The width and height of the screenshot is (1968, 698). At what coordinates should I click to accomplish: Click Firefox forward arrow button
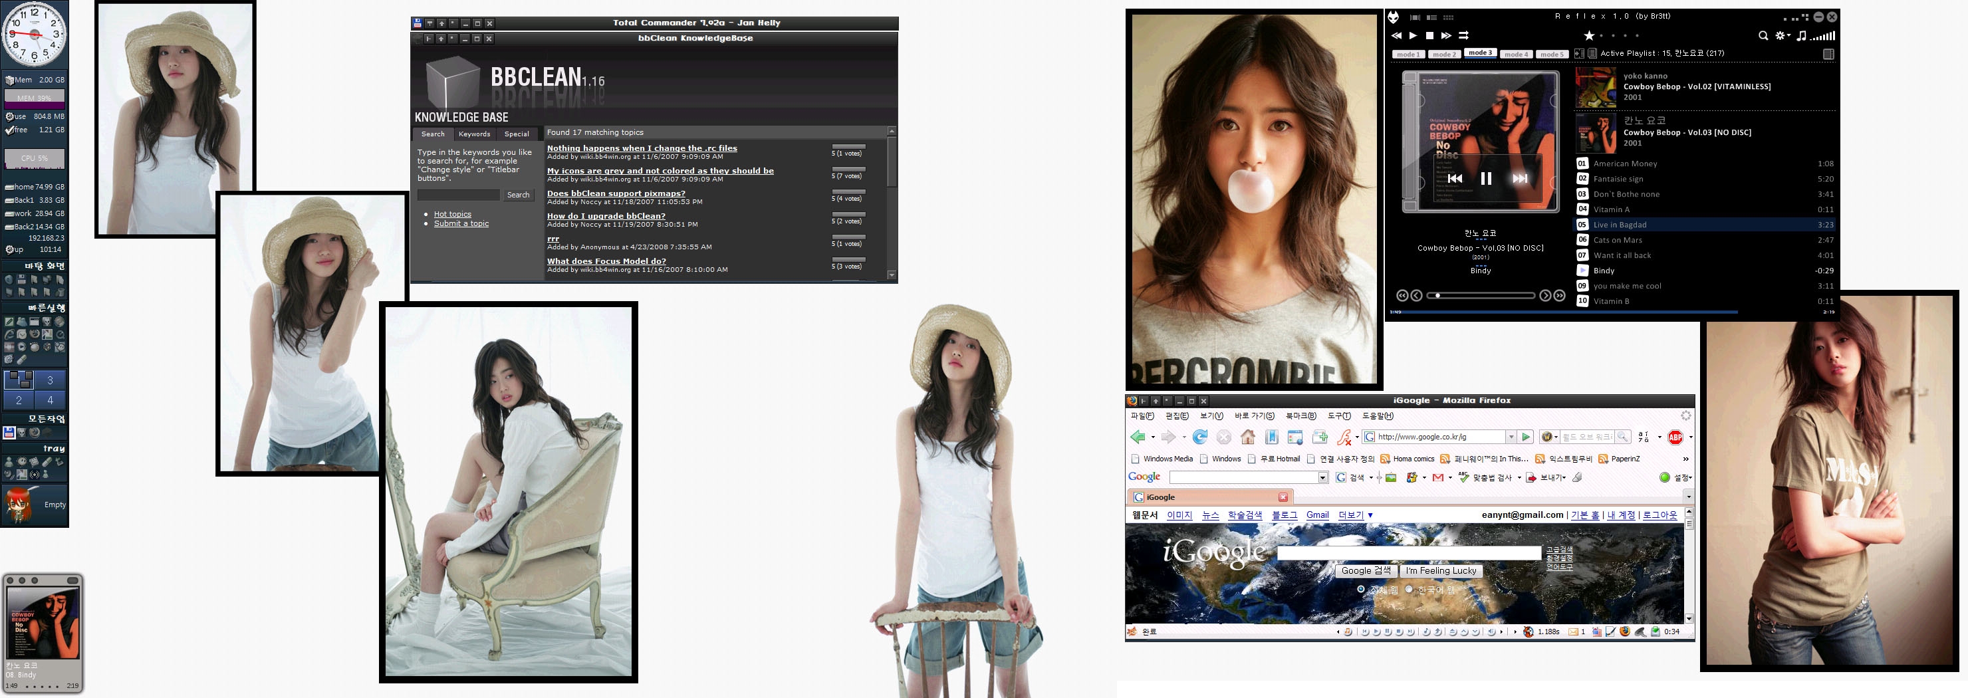point(1168,437)
